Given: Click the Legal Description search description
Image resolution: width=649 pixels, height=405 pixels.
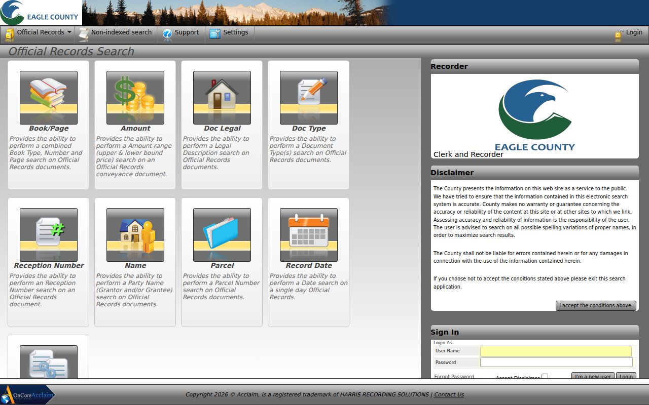Looking at the screenshot, I should click(x=216, y=153).
